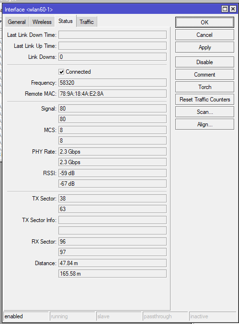Switch to the General tab
This screenshot has height=324, width=239.
(x=17, y=22)
